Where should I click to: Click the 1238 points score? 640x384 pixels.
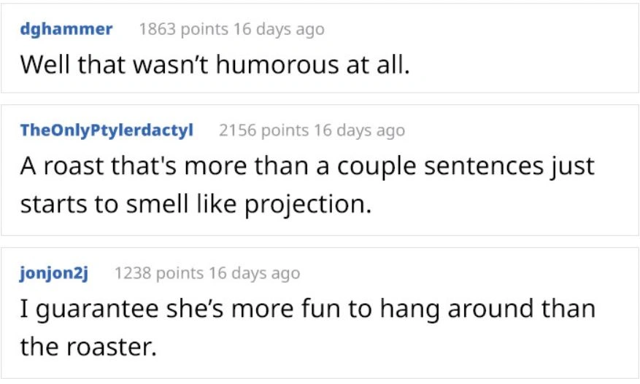coord(158,273)
